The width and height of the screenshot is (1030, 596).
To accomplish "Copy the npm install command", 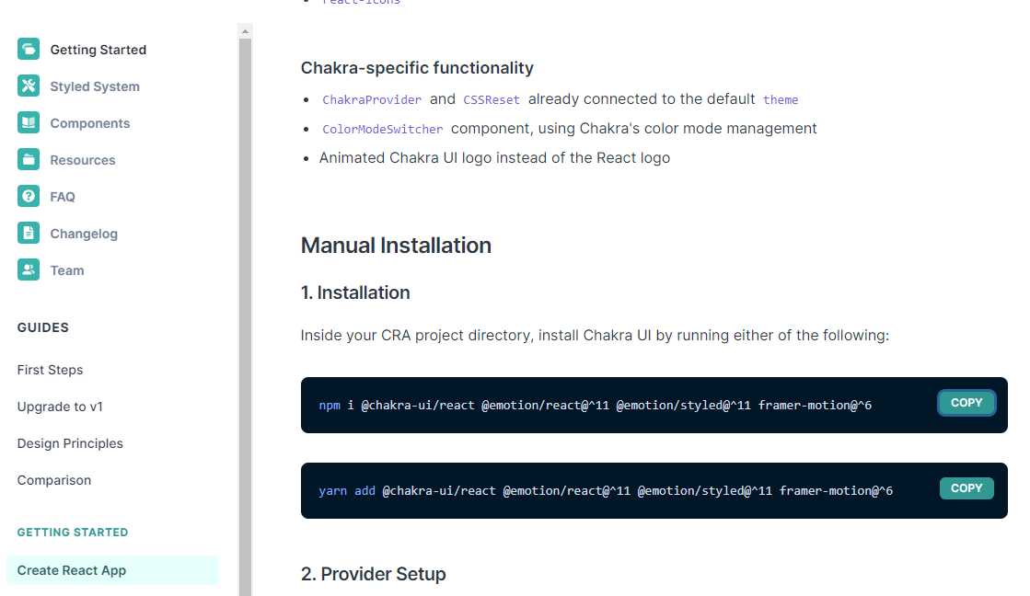I will click(966, 402).
